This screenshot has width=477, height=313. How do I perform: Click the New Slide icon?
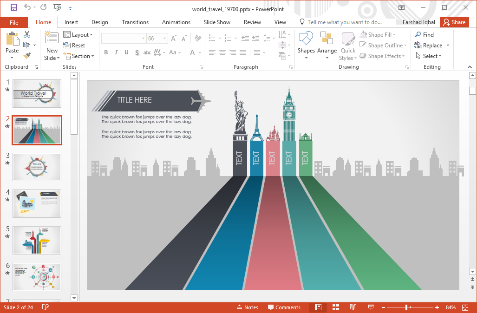52,40
